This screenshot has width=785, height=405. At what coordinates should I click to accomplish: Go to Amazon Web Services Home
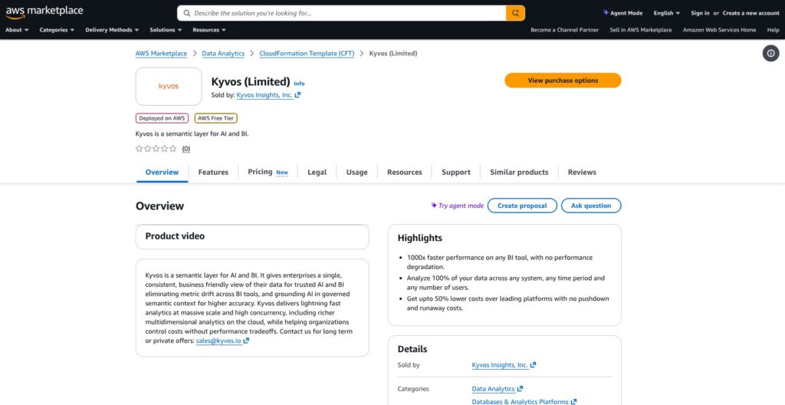719,30
